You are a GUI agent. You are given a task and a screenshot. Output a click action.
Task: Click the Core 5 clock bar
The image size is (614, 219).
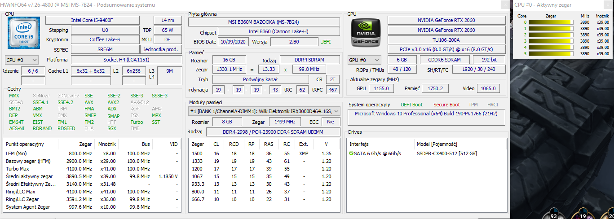tap(551, 53)
